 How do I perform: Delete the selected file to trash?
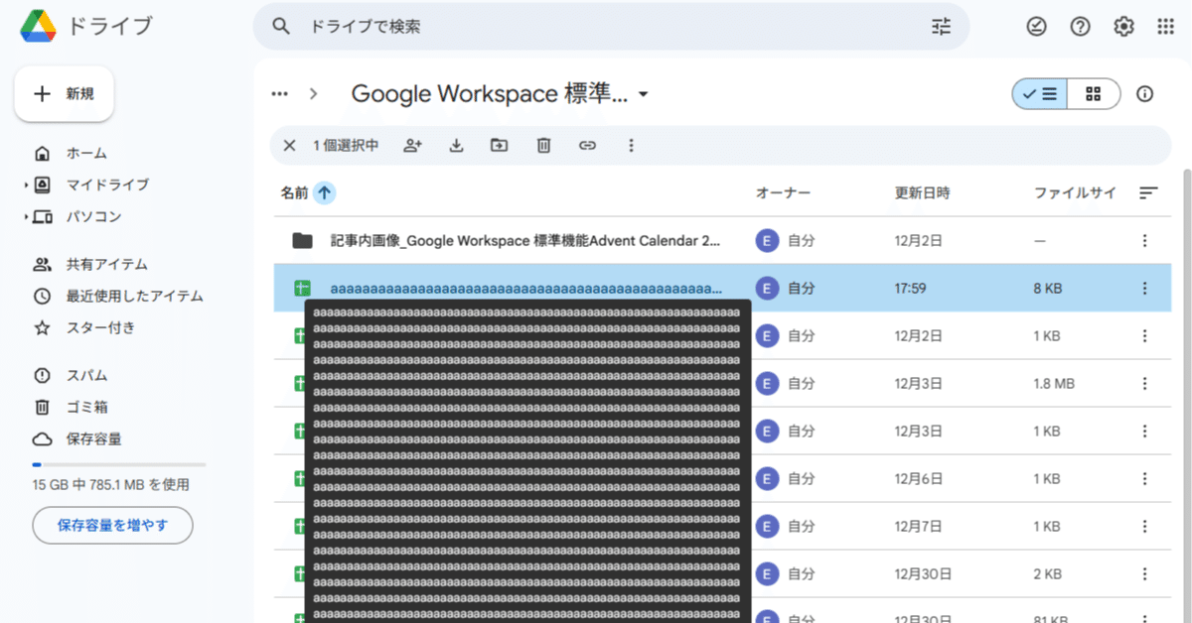542,145
